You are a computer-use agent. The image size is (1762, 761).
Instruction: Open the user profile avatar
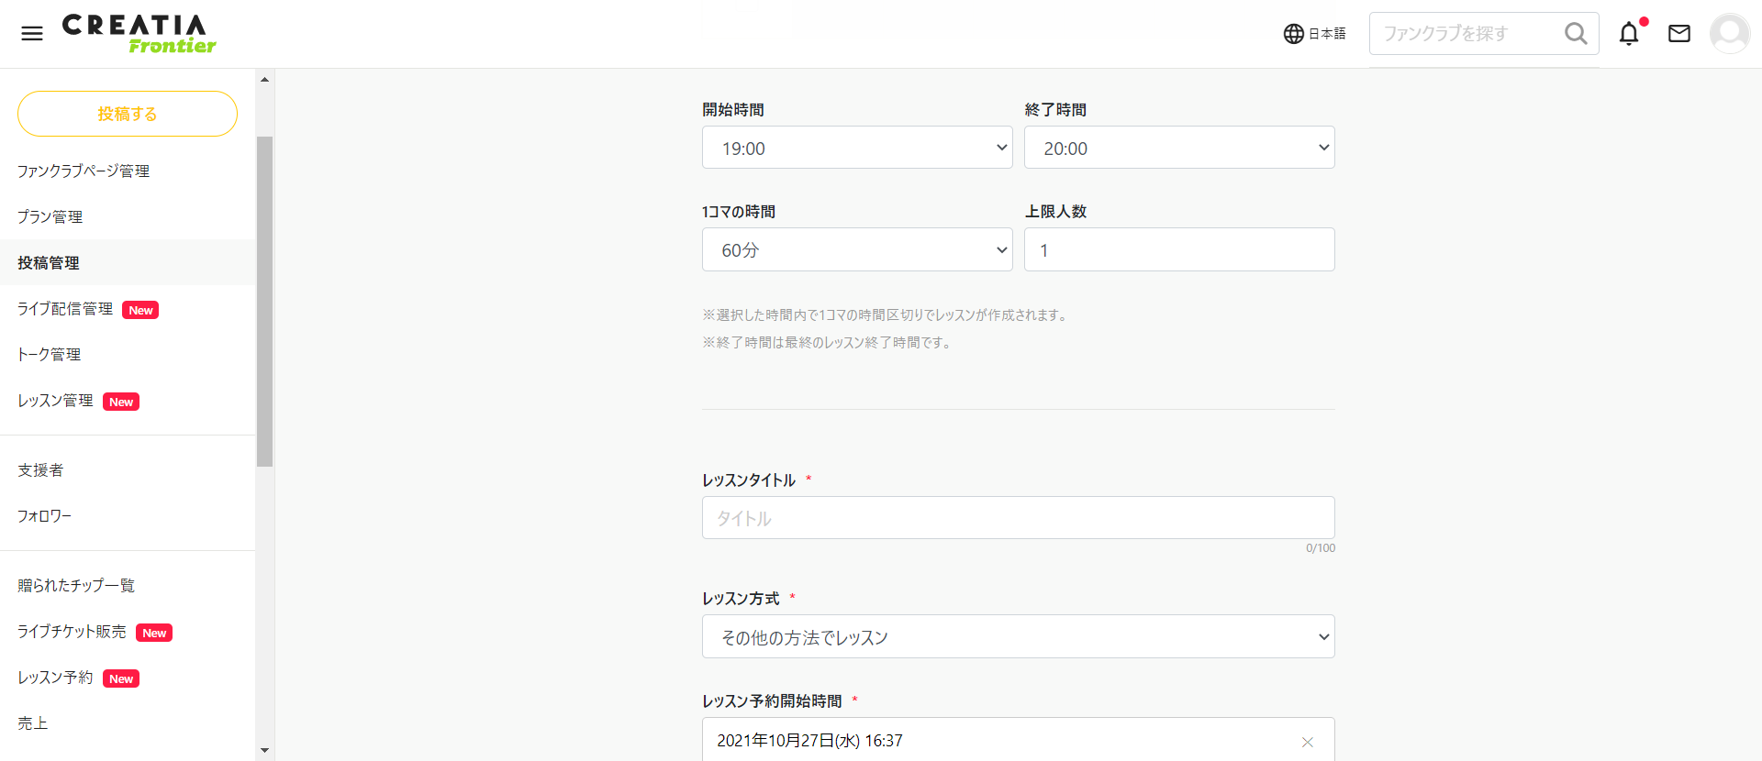point(1729,34)
